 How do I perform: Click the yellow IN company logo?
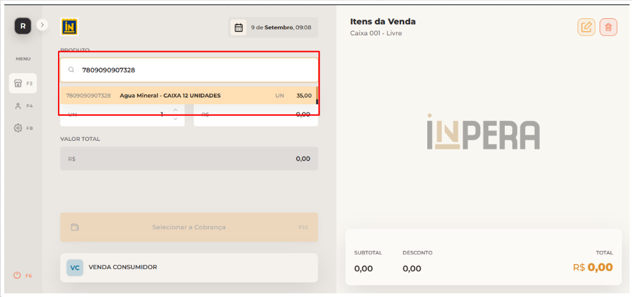point(69,27)
